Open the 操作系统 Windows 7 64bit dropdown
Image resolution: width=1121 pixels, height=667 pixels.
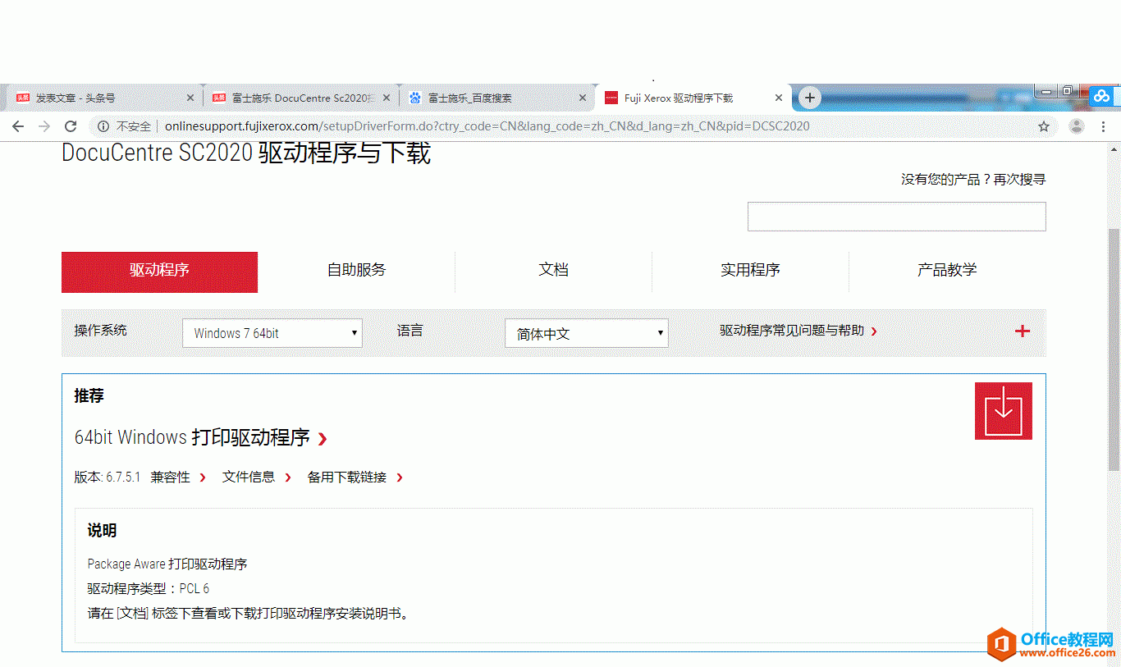pos(272,333)
